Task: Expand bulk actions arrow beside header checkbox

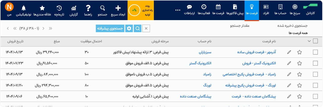Action: pyautogui.click(x=309, y=41)
